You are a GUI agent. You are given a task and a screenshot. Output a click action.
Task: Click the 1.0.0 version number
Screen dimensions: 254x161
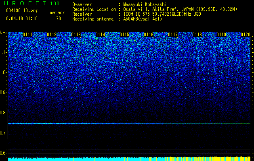[55, 3]
